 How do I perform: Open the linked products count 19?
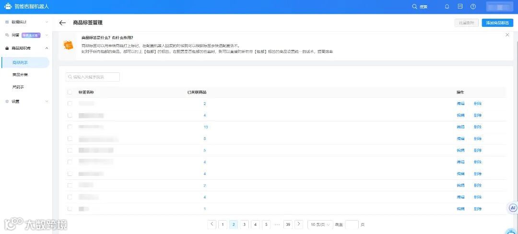[205, 127]
